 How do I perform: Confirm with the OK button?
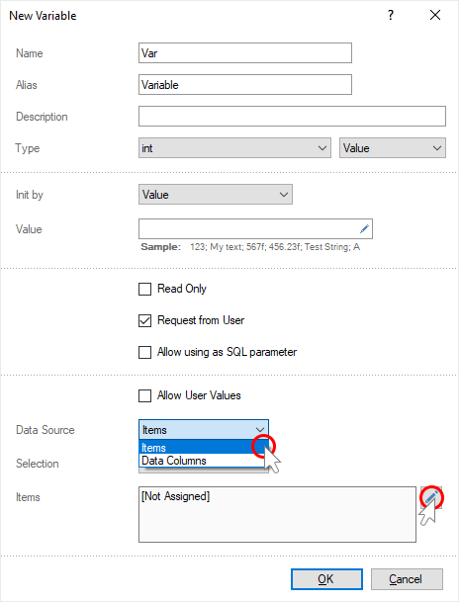[326, 579]
